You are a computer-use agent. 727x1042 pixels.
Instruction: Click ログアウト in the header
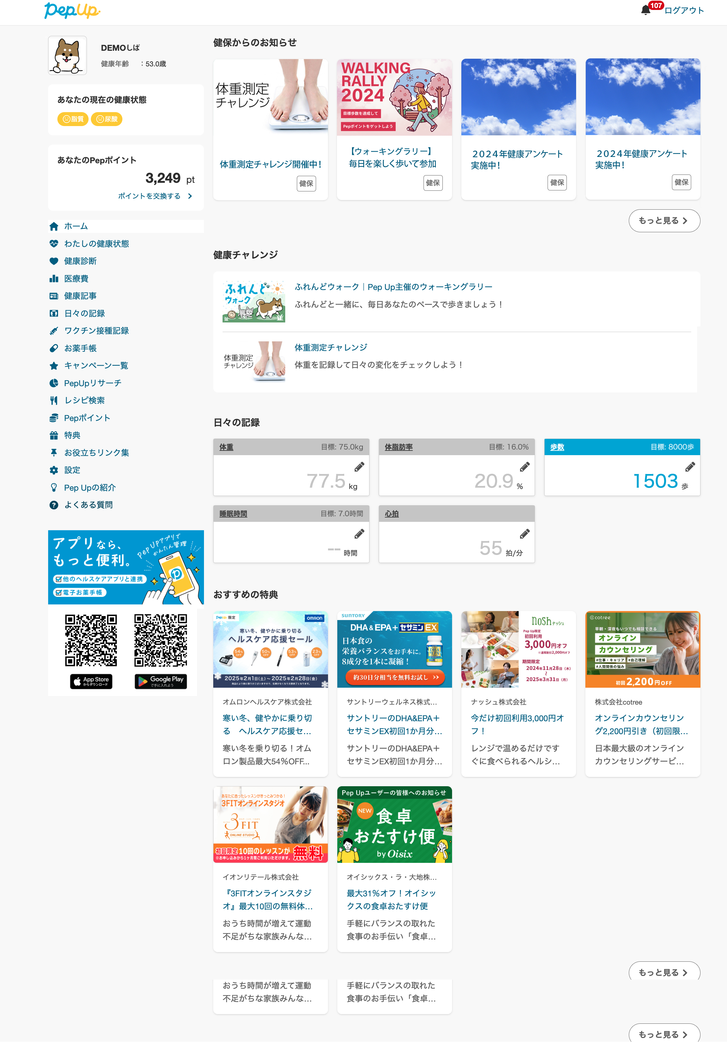coord(684,10)
